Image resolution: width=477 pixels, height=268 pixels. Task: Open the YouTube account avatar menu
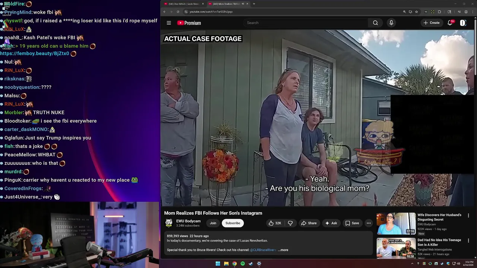coord(463,23)
